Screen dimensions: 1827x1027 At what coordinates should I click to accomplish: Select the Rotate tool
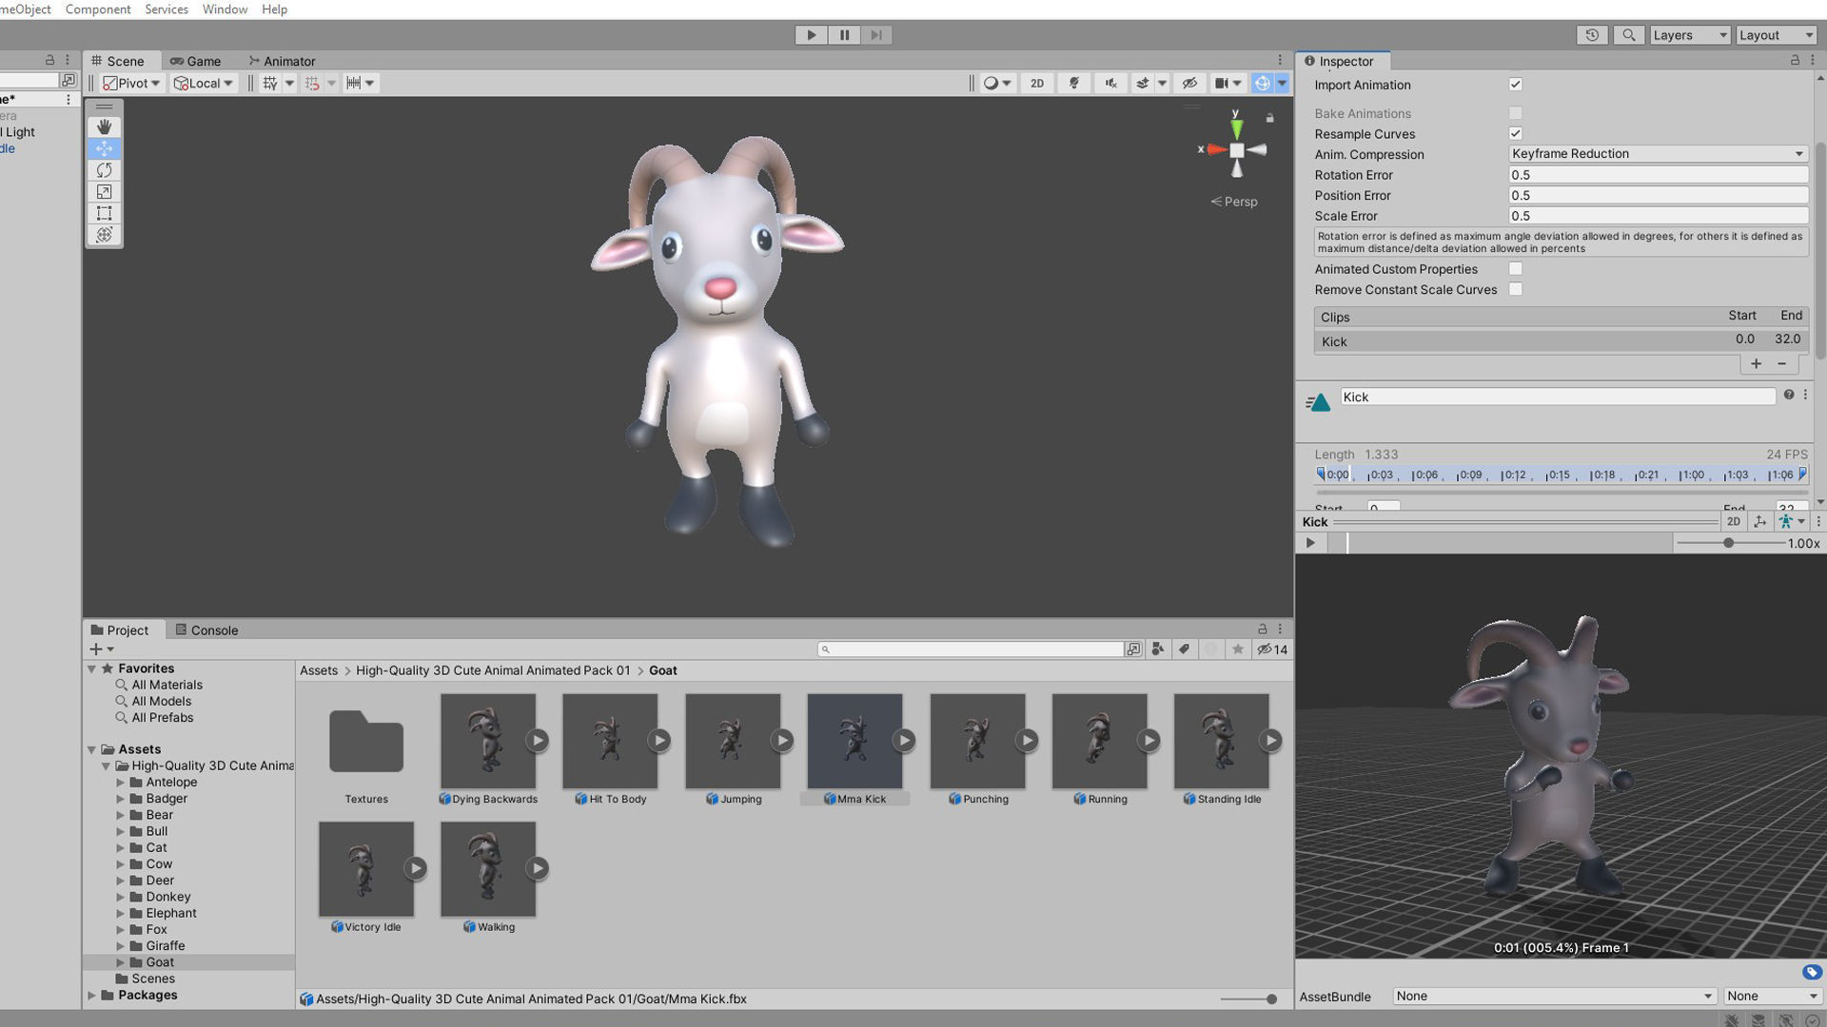tap(105, 170)
